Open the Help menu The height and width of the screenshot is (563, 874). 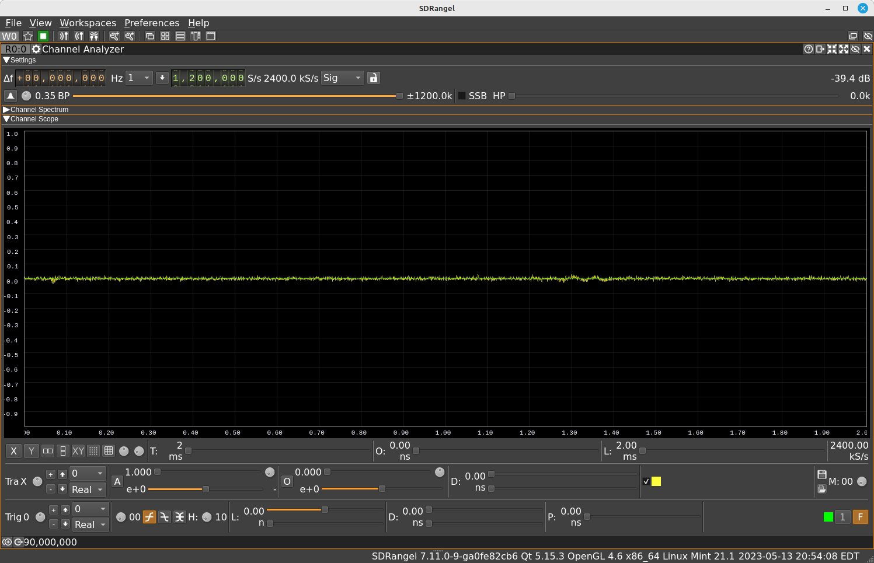(199, 23)
